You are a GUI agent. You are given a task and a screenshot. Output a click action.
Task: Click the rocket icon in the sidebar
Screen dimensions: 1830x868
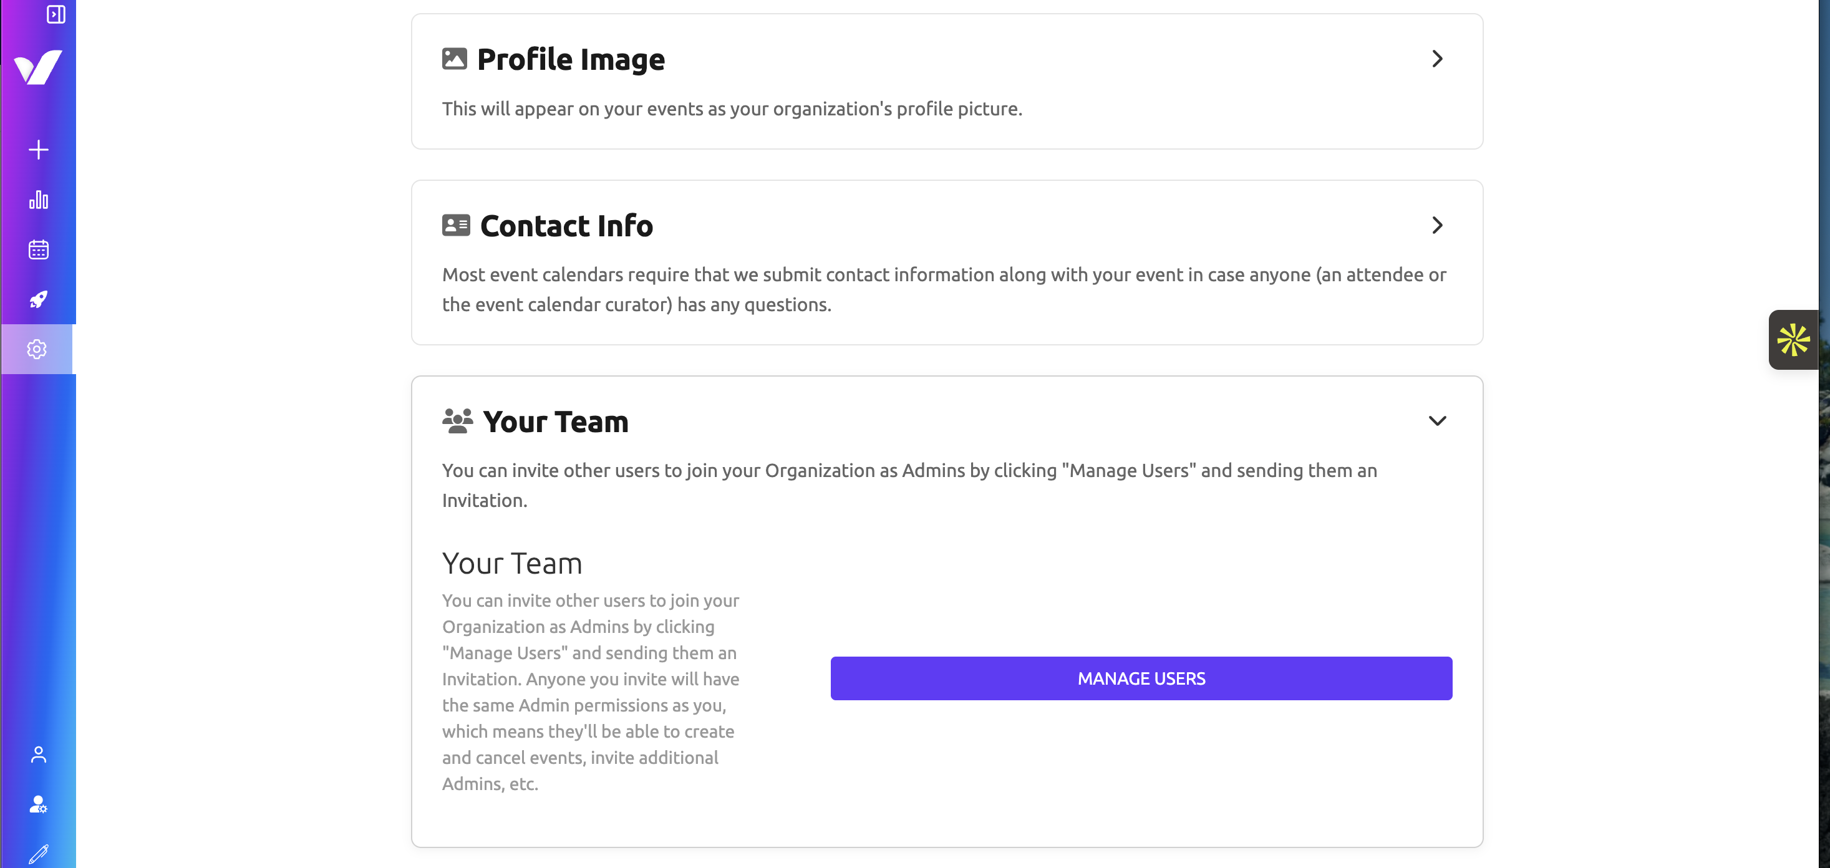click(x=39, y=299)
